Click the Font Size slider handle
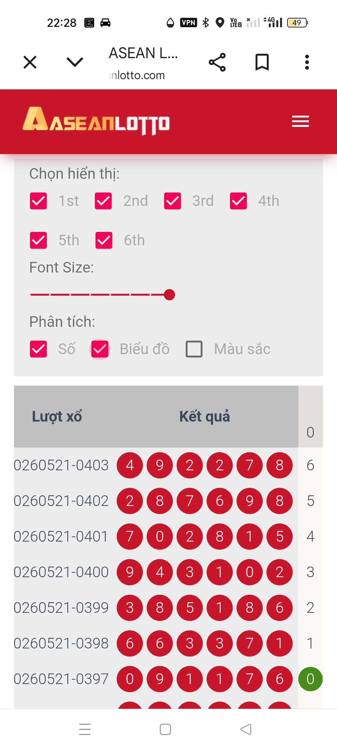The image size is (337, 750). (169, 295)
